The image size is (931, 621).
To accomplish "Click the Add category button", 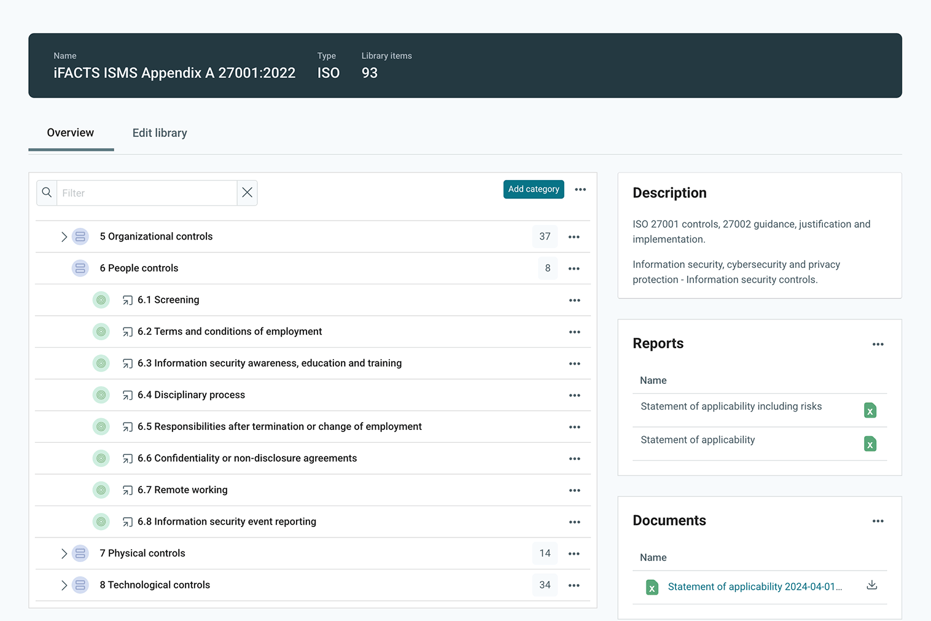I will [533, 189].
